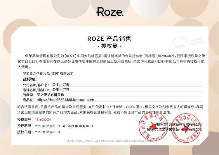The width and height of the screenshot is (219, 155).
Task: Click the label "为我司:"
Action: 29,95
